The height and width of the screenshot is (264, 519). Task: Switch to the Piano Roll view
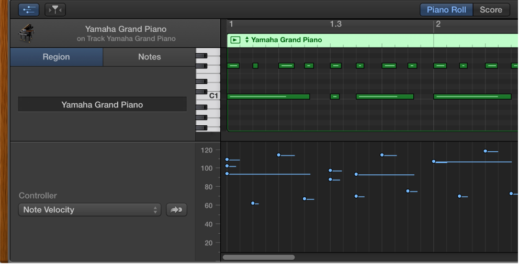point(446,10)
